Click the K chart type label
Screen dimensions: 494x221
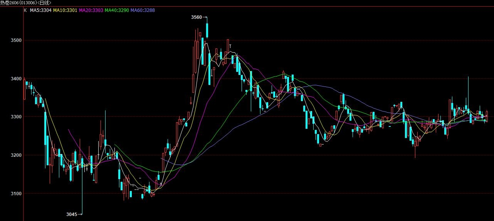pos(25,10)
